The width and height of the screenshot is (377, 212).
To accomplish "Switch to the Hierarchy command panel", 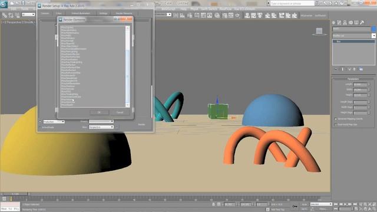I will click(345, 22).
